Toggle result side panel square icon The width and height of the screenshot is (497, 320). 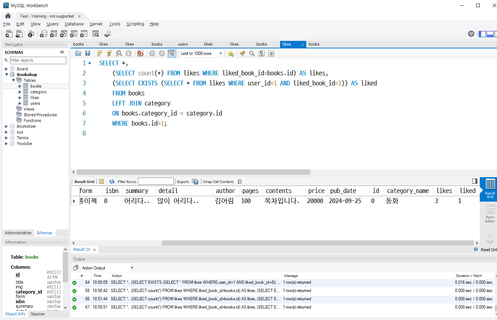475,181
